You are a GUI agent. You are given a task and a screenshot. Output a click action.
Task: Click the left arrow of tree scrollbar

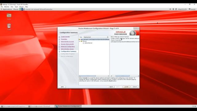pos(79,76)
